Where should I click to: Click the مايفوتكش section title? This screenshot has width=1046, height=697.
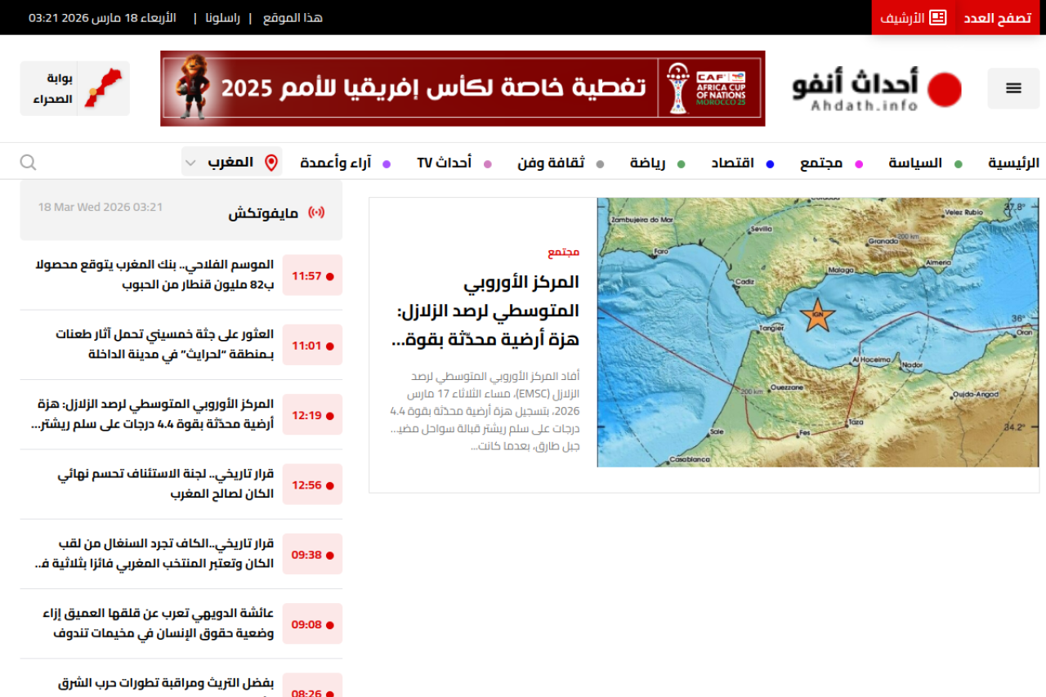(x=263, y=213)
